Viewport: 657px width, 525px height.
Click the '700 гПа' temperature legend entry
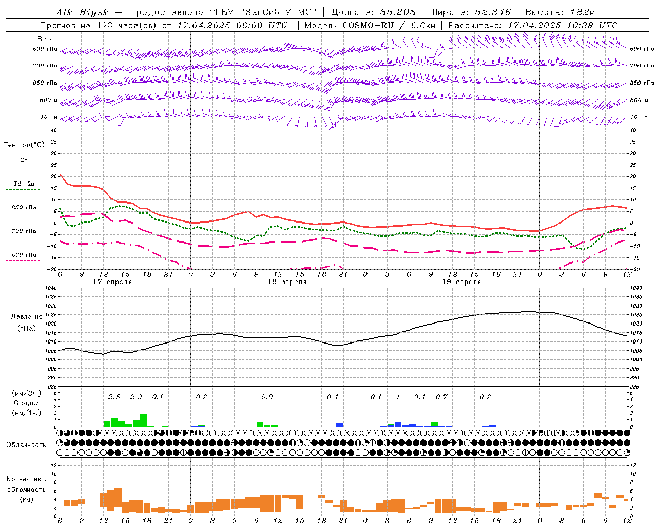click(24, 231)
